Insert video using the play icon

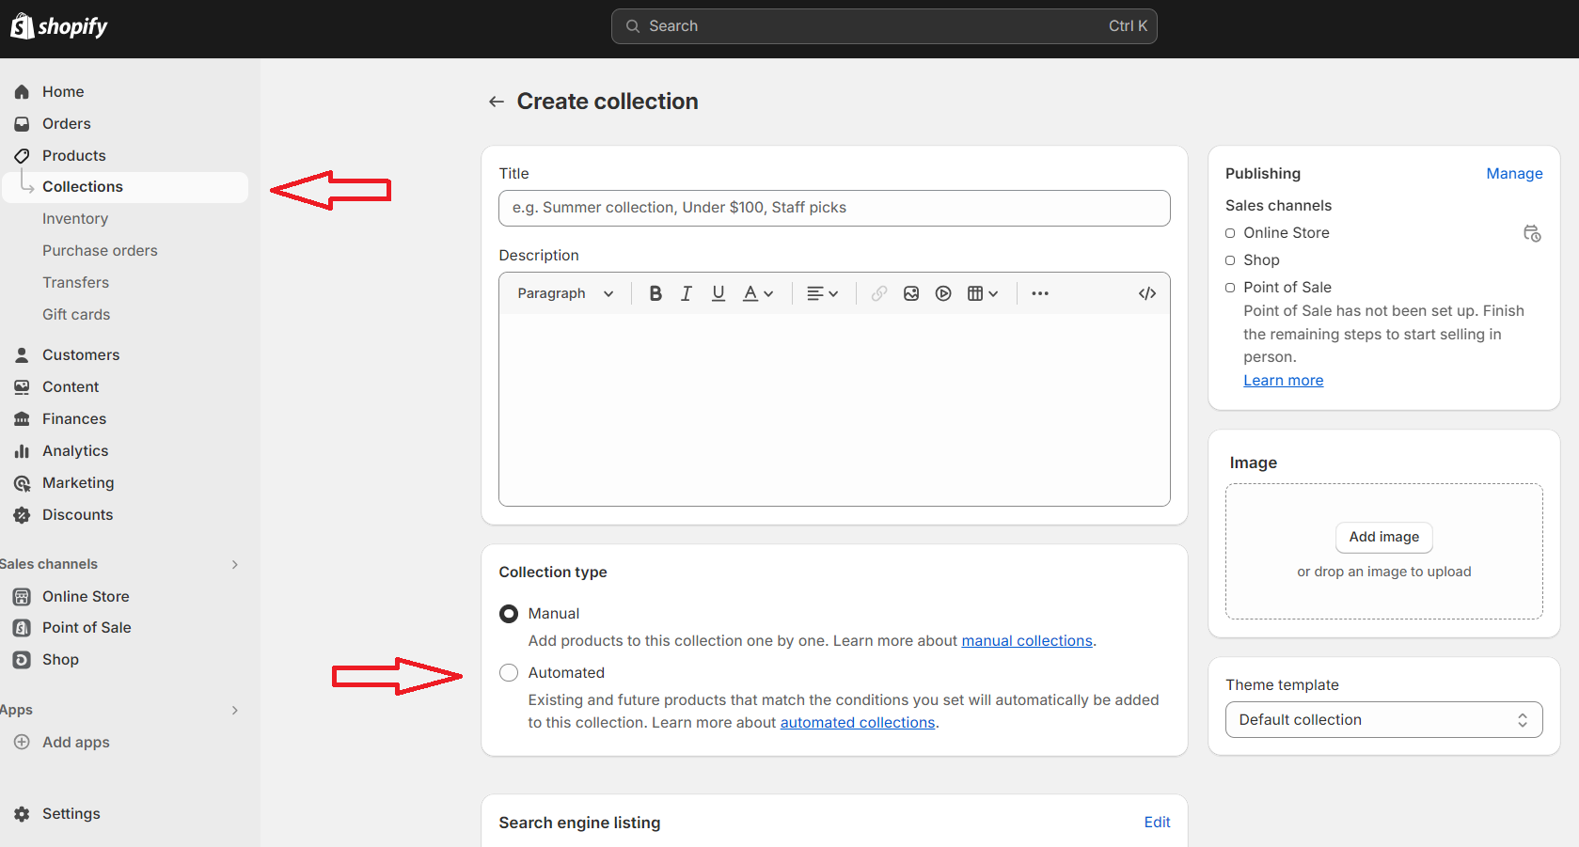(x=943, y=293)
